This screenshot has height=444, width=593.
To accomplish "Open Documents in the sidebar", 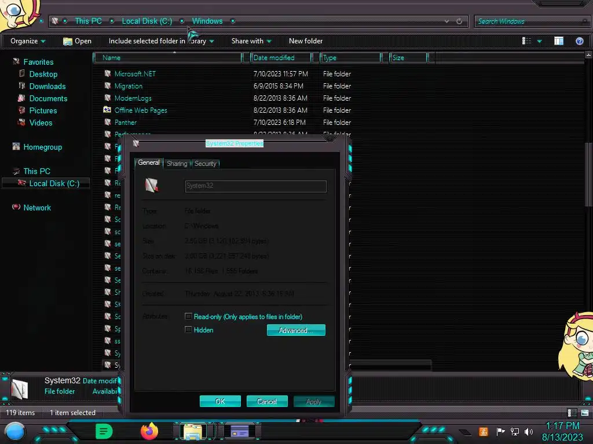I will click(x=49, y=98).
